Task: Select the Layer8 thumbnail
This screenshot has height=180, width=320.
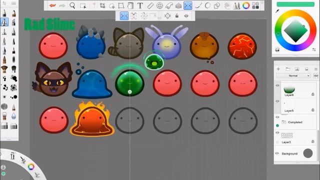Action: click(x=289, y=89)
